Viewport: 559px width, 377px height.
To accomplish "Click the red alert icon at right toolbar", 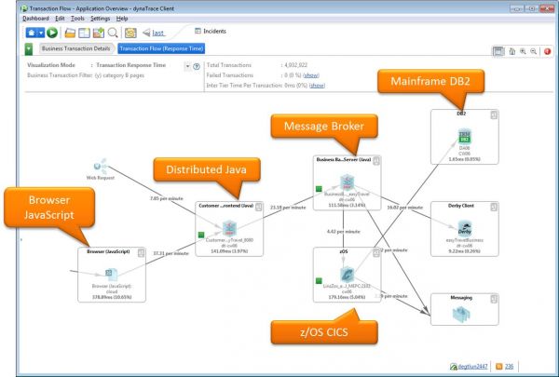I will 547,51.
